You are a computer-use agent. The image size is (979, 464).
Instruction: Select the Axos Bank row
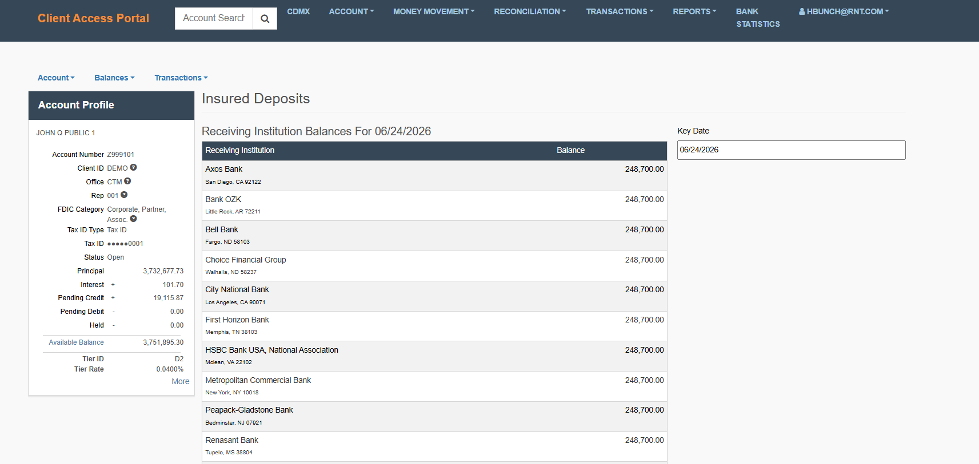[434, 175]
